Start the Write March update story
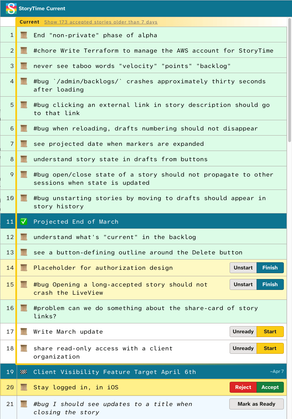 270,332
